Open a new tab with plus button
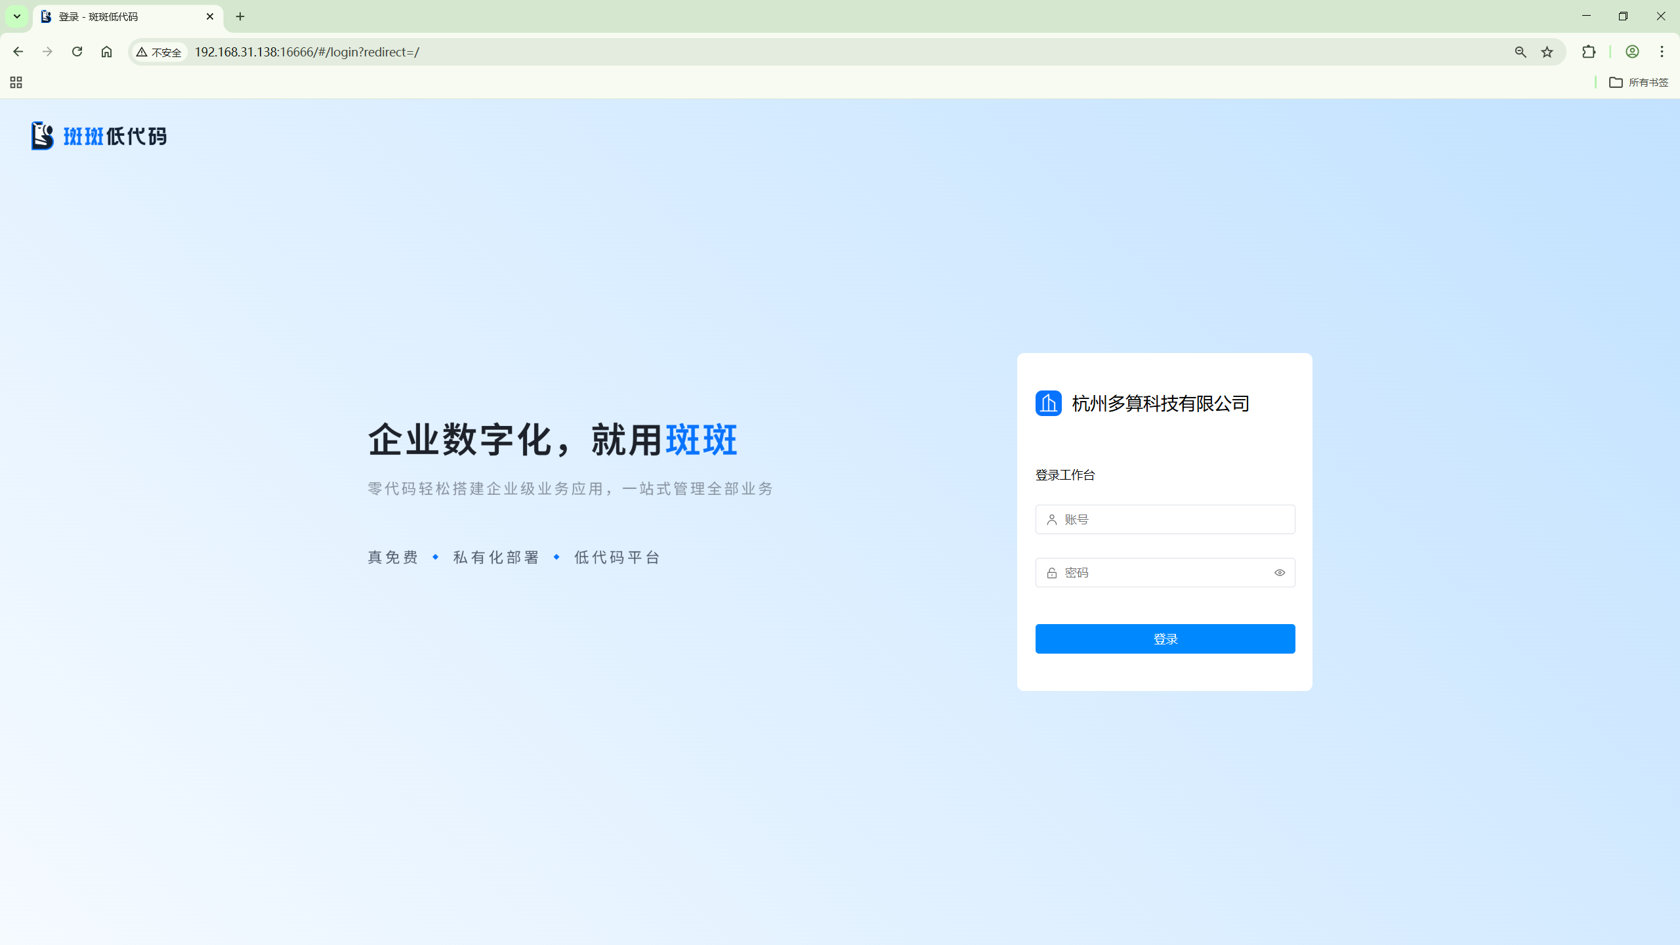Viewport: 1680px width, 945px height. [240, 16]
